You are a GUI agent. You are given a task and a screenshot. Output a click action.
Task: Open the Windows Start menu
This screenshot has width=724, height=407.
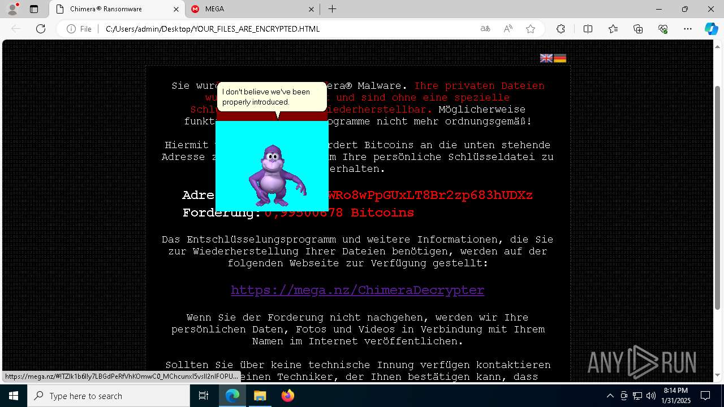pyautogui.click(x=13, y=396)
